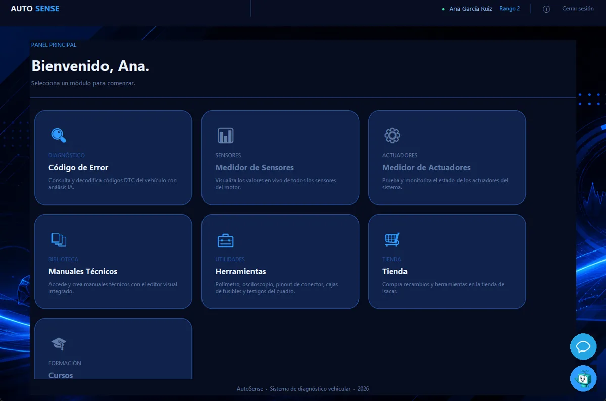Click the PANEL PRINCIPAL breadcrumb label
This screenshot has width=606, height=401.
point(54,45)
